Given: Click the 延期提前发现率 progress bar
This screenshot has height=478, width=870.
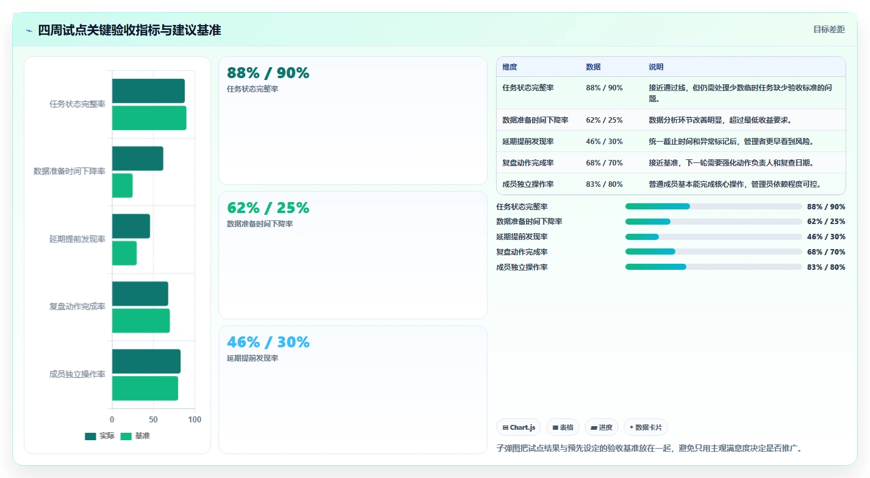Looking at the screenshot, I should (x=713, y=237).
